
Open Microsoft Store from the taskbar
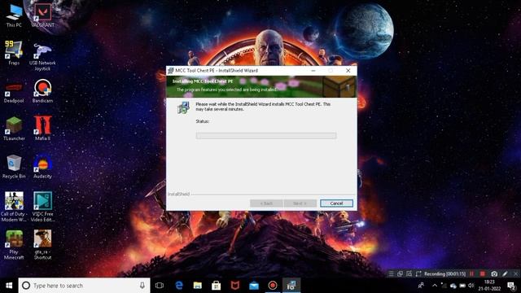point(217,286)
